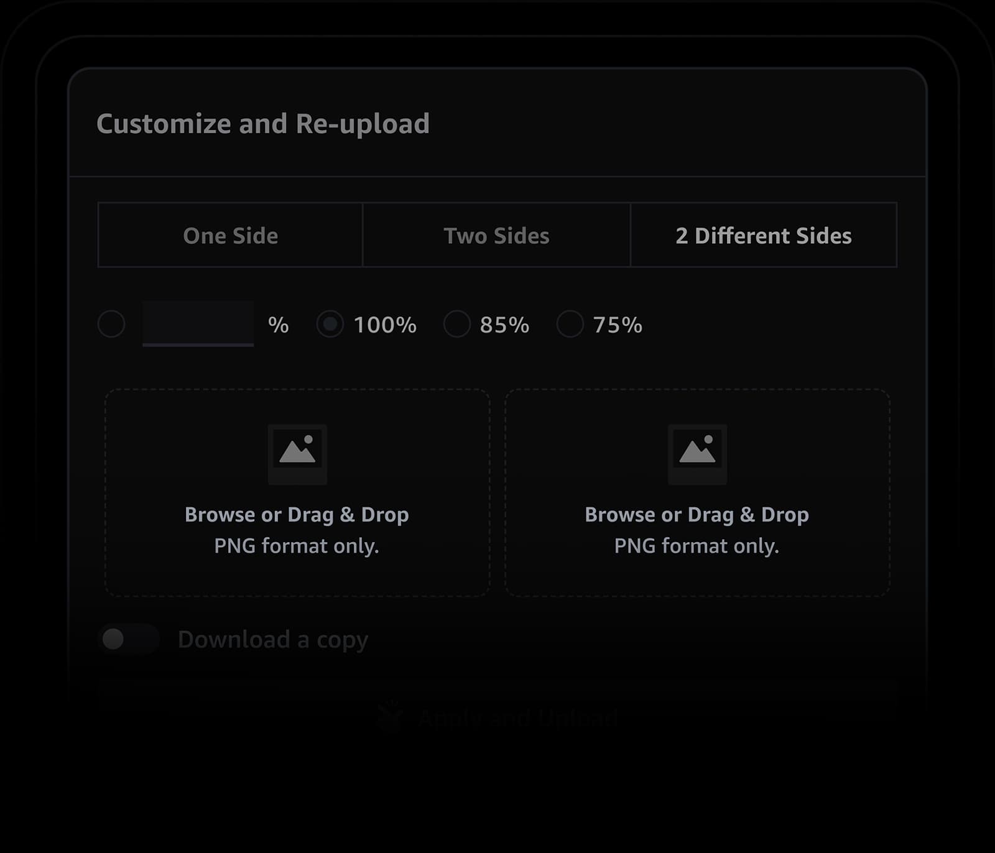This screenshot has width=995, height=853.
Task: Click the Customize and Re-upload dialog title
Action: click(264, 123)
